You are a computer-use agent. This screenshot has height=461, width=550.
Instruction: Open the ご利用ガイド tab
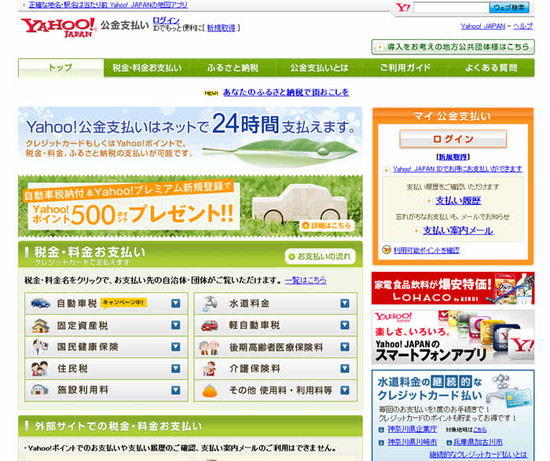pos(405,68)
